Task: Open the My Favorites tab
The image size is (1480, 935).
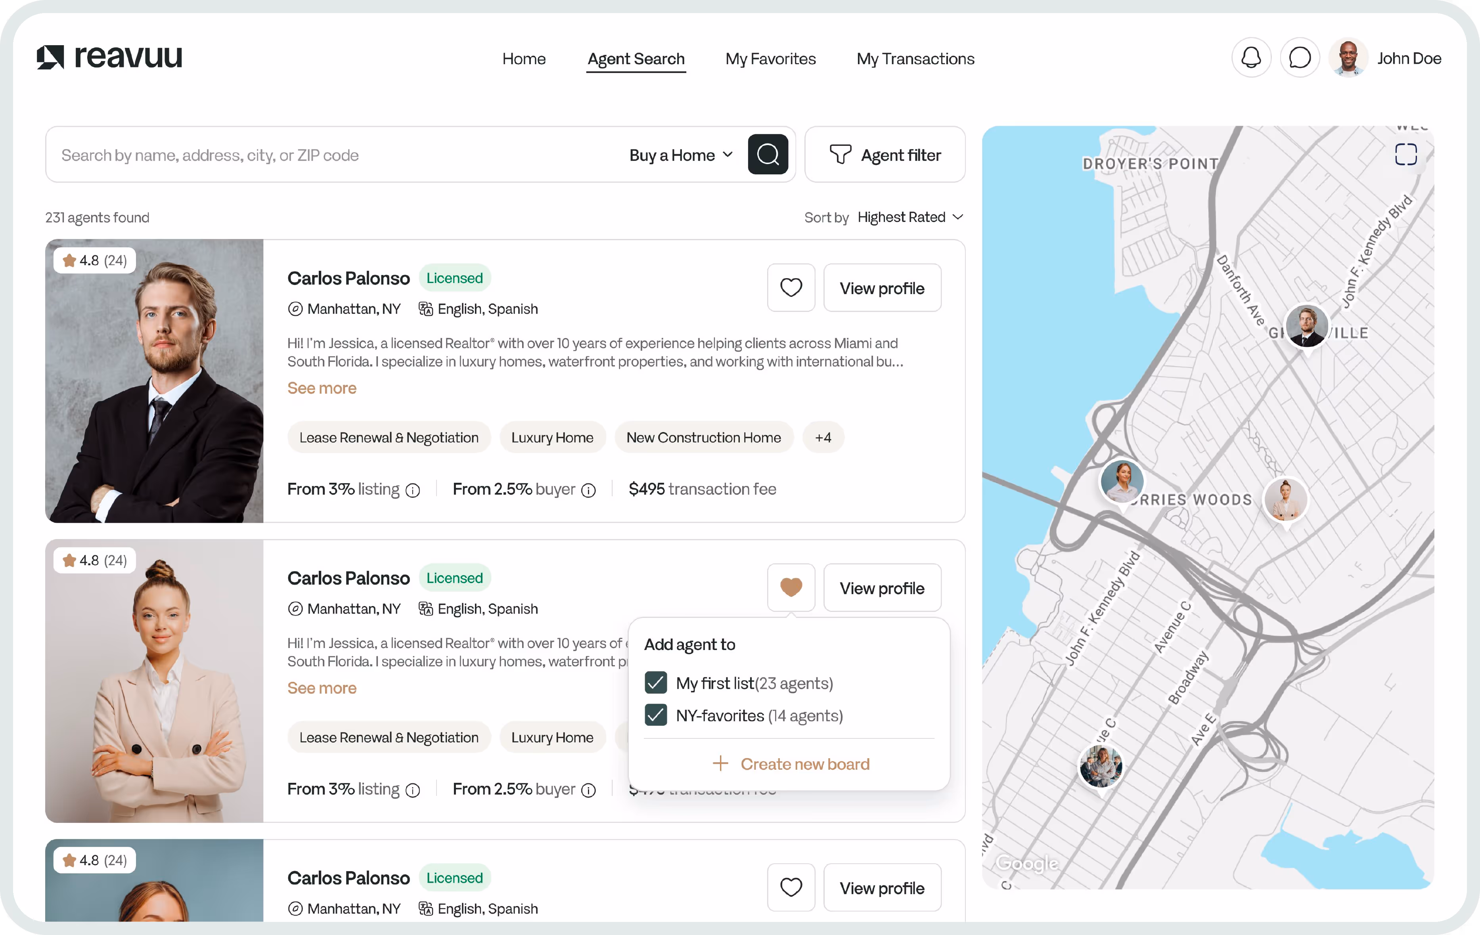Action: pos(771,59)
